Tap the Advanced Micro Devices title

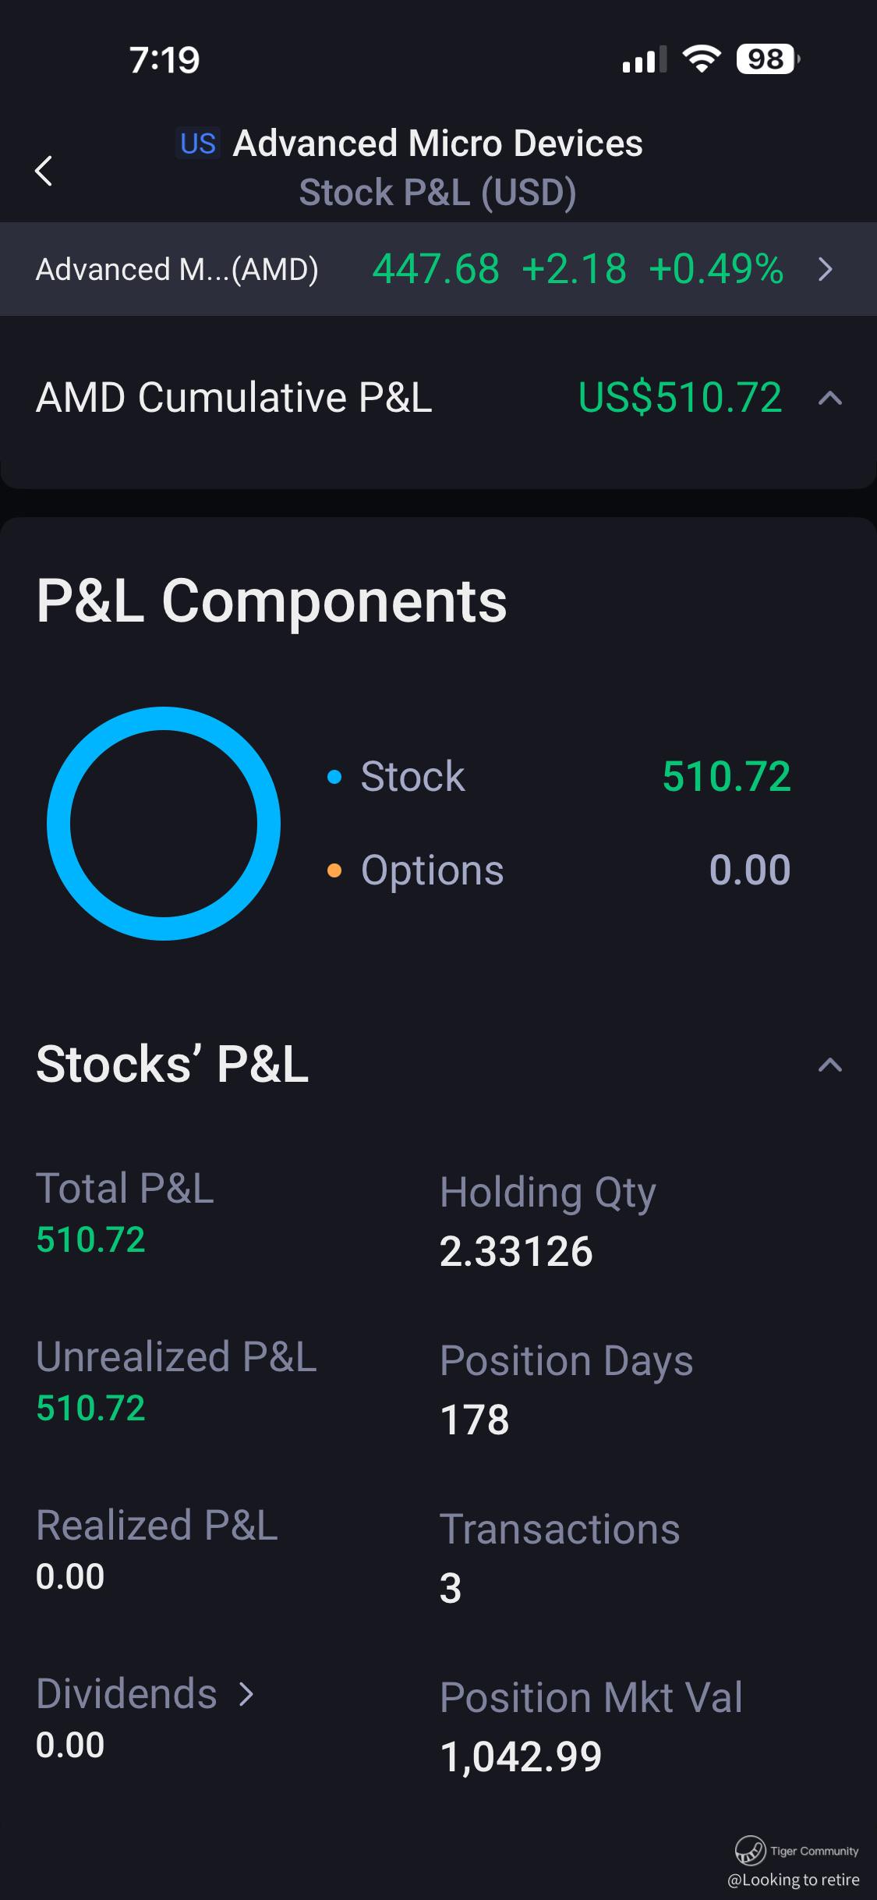[x=438, y=144]
